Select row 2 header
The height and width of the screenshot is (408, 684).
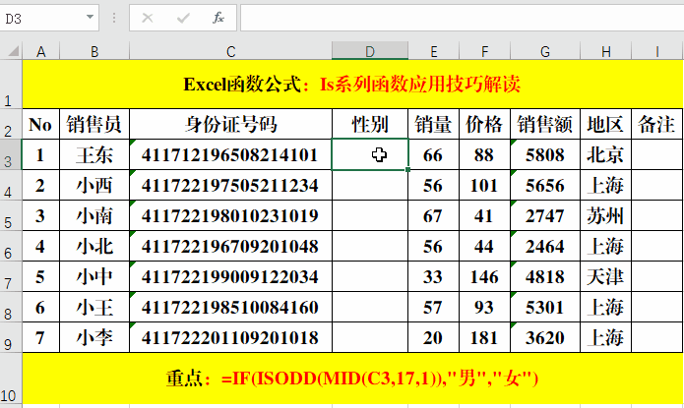click(11, 124)
